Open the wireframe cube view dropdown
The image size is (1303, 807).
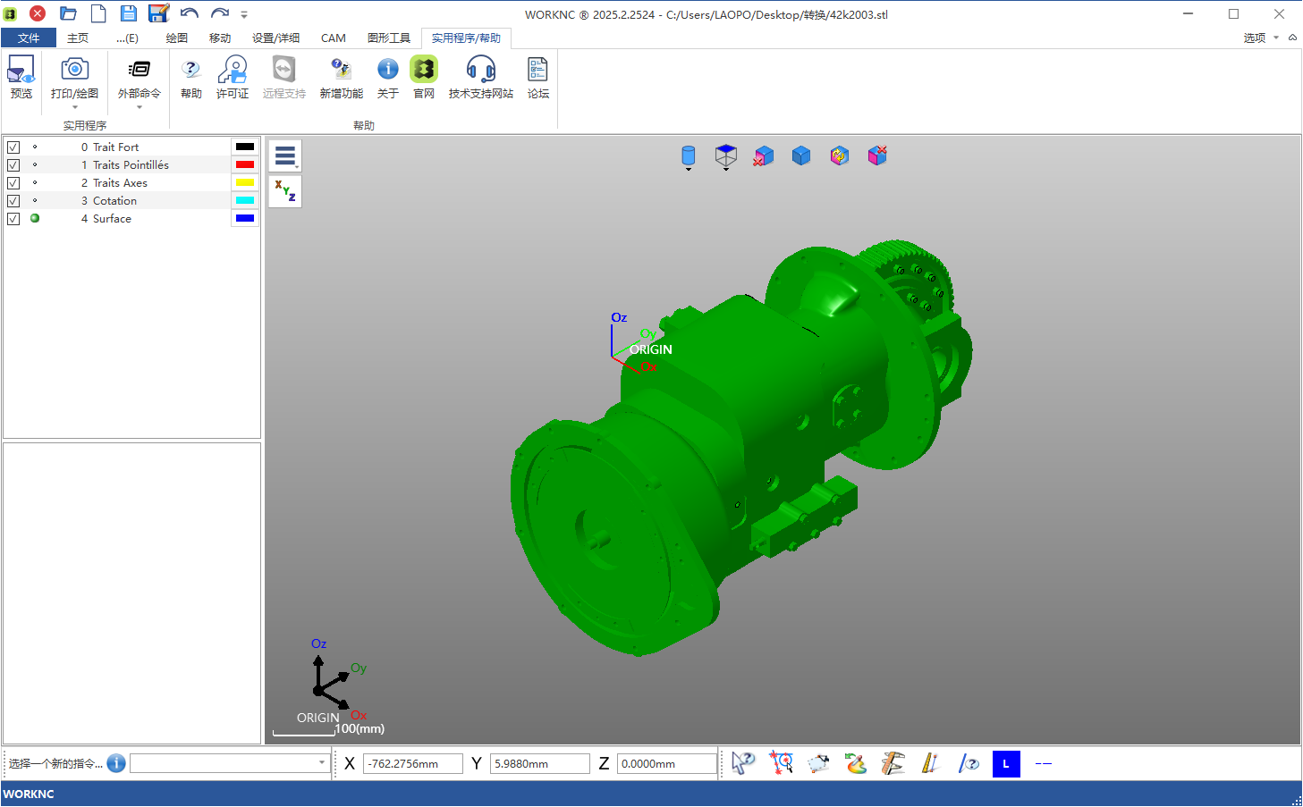pyautogui.click(x=726, y=158)
